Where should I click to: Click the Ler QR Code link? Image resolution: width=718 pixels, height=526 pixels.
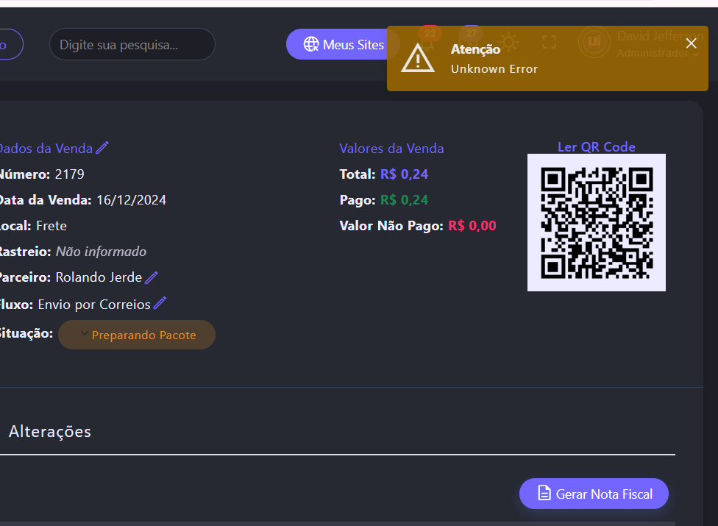point(596,146)
